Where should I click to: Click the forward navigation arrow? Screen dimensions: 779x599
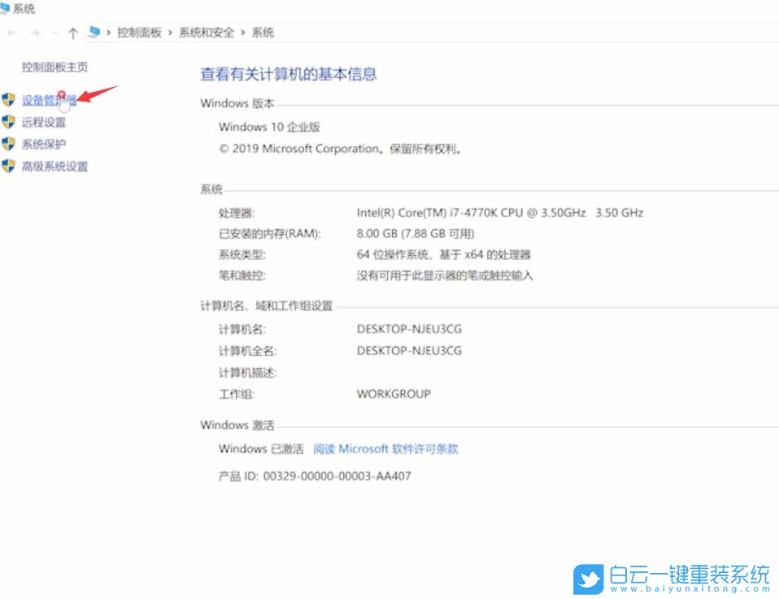[x=33, y=33]
